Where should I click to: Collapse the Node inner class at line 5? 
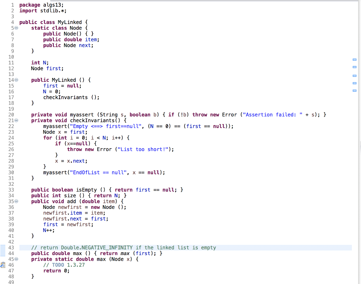coord(16,28)
